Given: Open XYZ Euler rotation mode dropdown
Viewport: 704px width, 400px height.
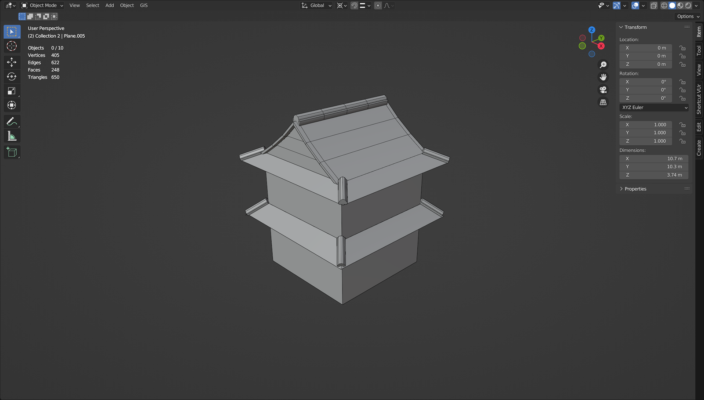Looking at the screenshot, I should 654,107.
